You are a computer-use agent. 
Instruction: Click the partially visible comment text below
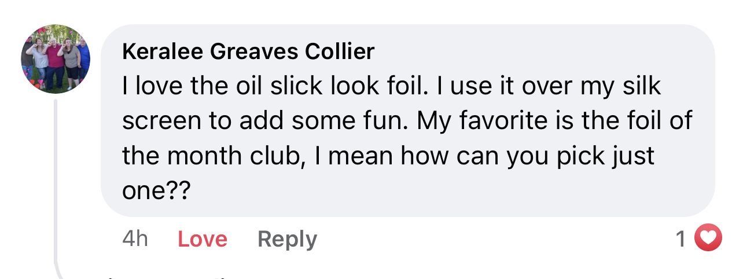[174, 277]
